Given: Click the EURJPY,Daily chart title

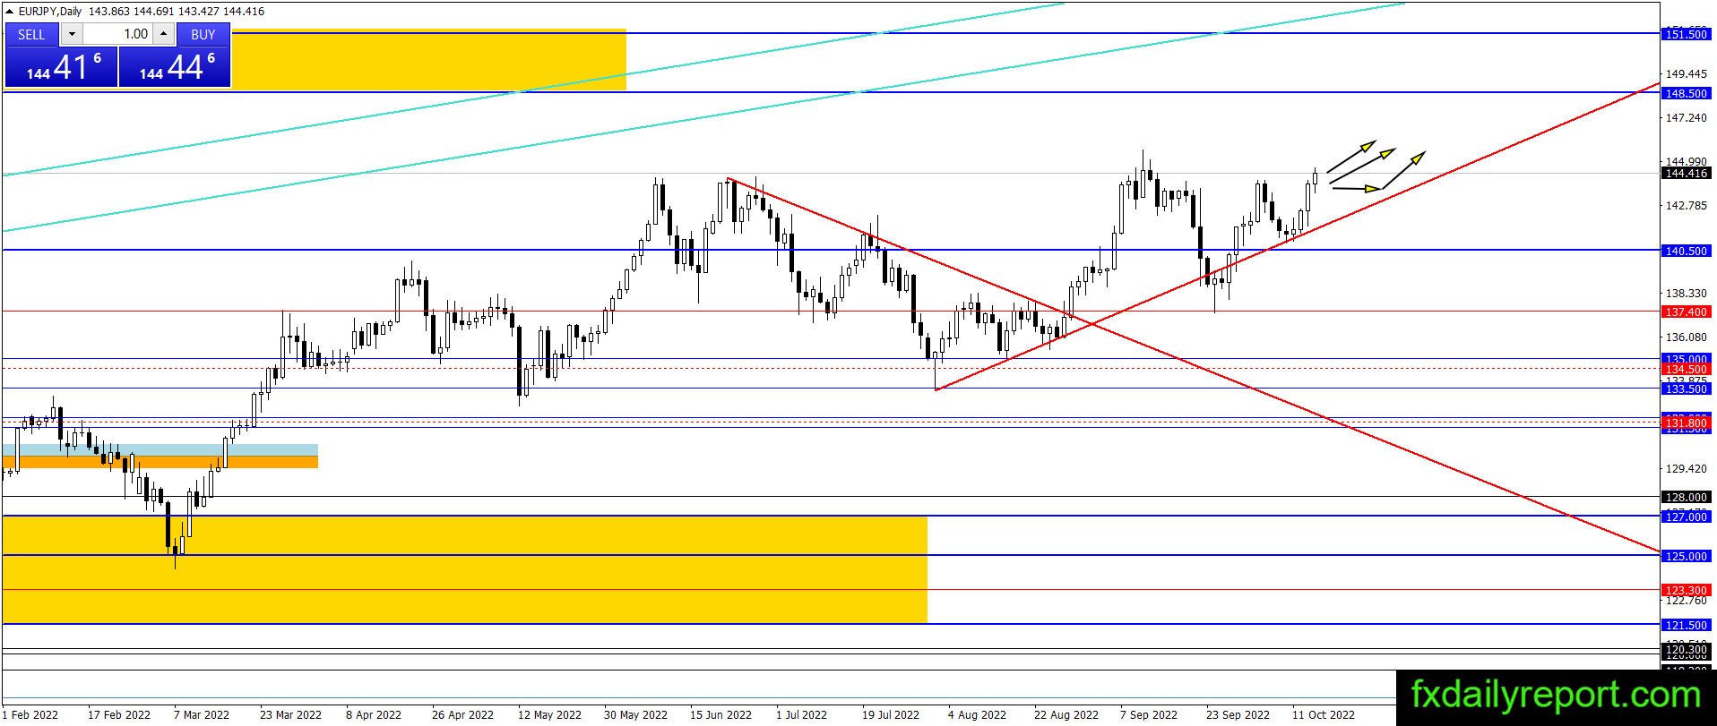Looking at the screenshot, I should 50,12.
